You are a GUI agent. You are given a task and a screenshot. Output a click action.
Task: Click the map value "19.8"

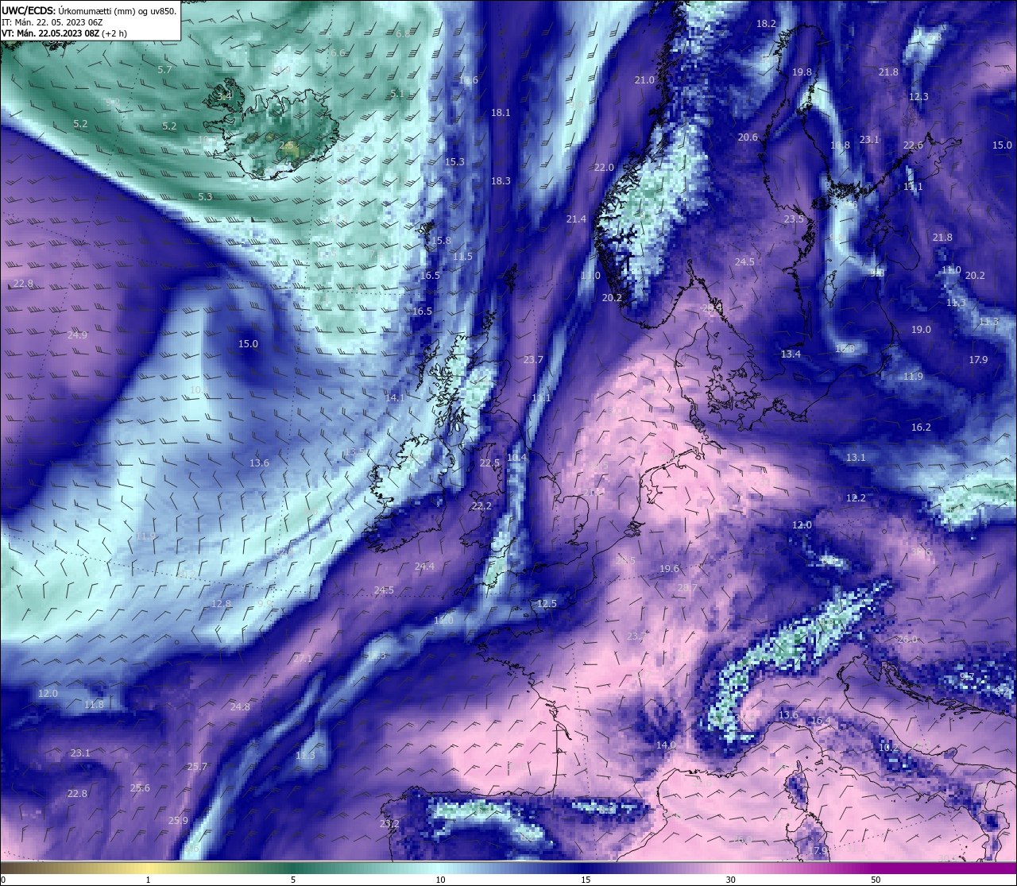(802, 72)
